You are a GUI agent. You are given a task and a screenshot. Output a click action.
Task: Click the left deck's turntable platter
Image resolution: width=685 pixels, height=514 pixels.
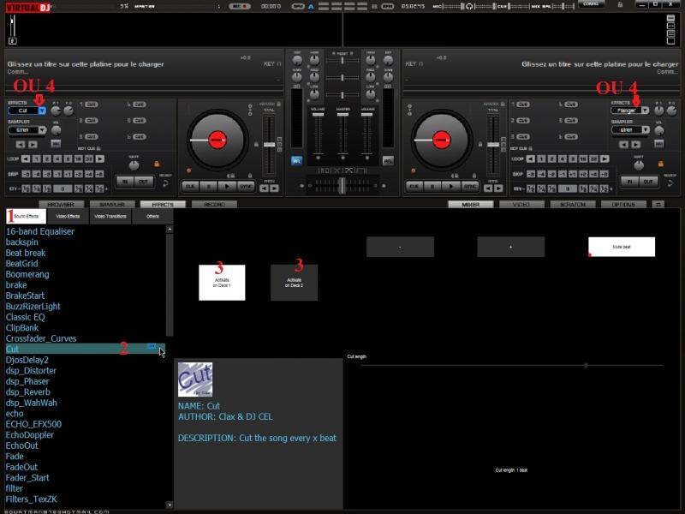click(217, 138)
